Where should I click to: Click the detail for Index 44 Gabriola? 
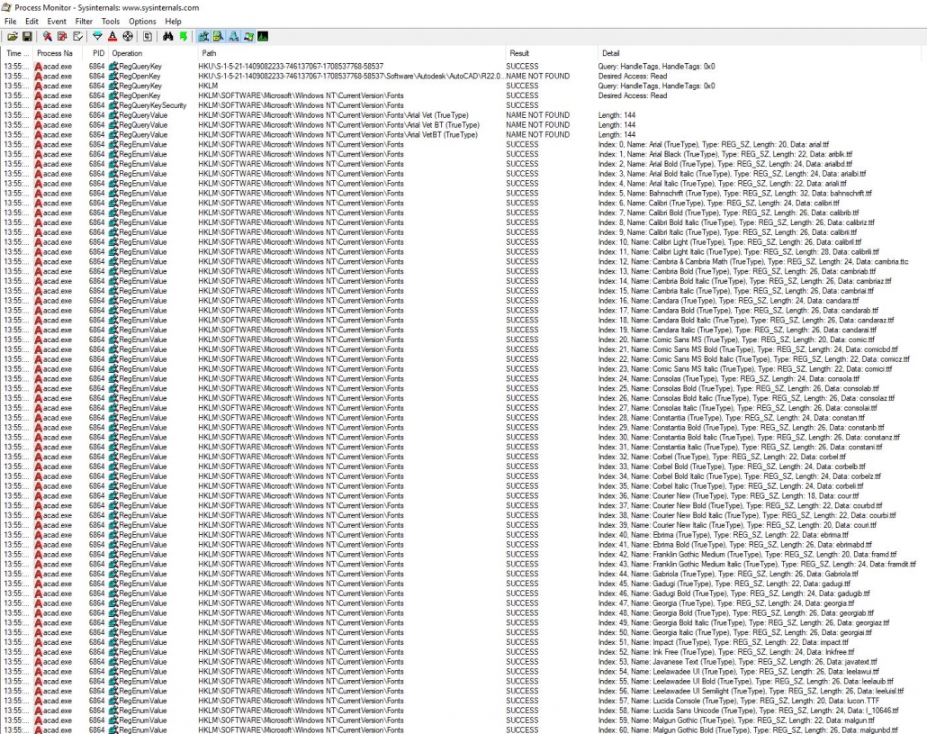click(728, 574)
